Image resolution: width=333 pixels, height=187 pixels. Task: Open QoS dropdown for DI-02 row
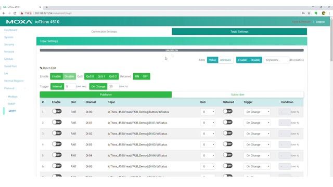click(x=208, y=133)
